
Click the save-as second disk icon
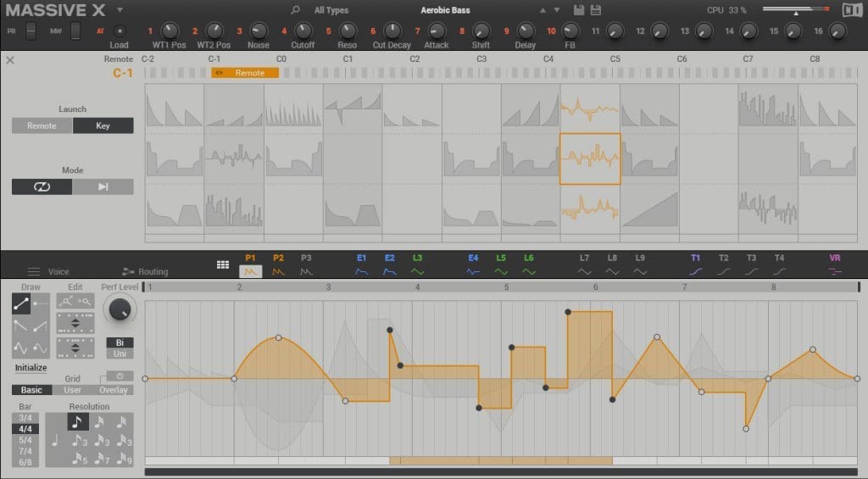coord(596,10)
